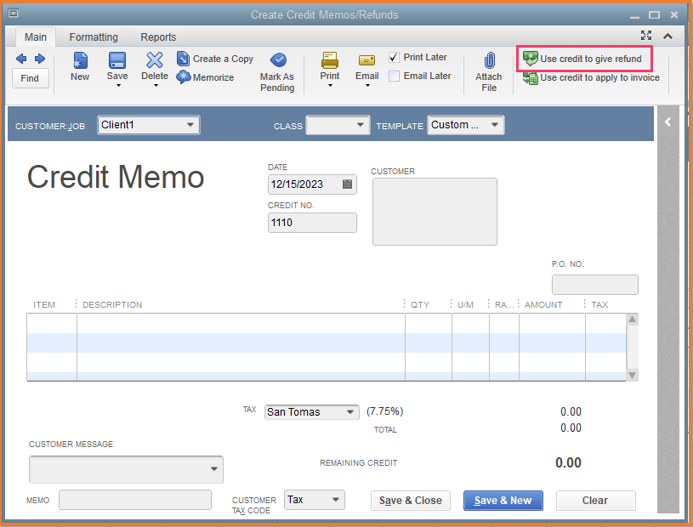Click Create a Copy icon
693x527 pixels.
(183, 59)
